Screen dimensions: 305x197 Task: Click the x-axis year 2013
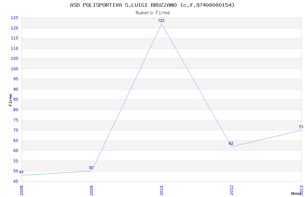(301, 191)
